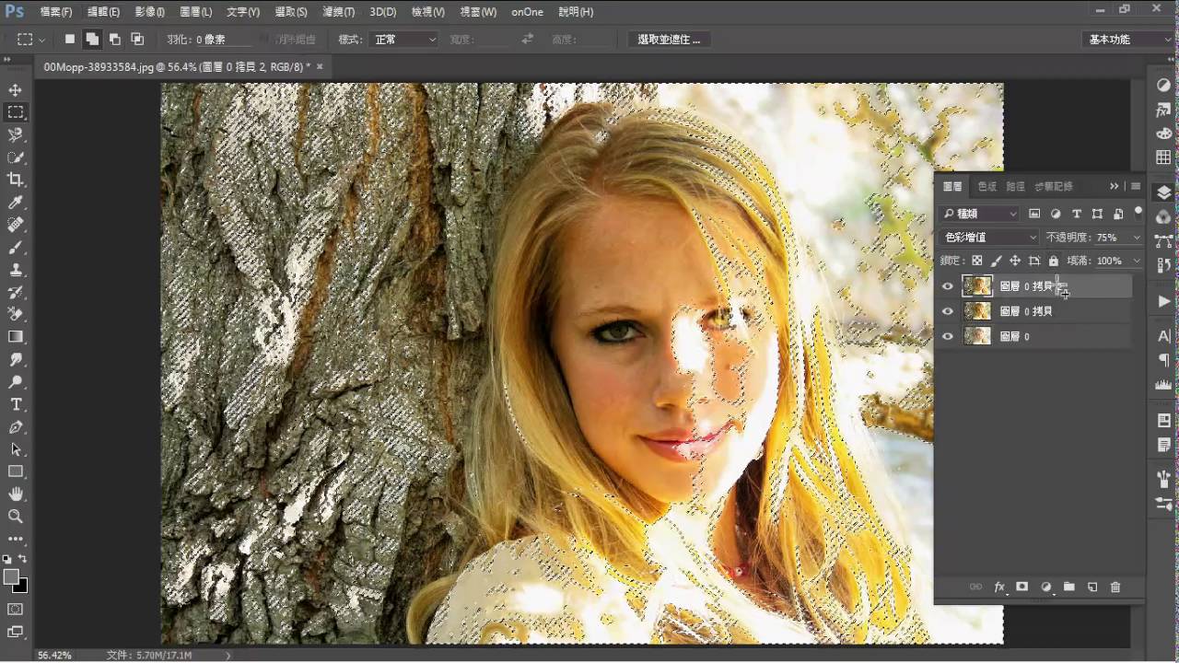Select the Lasso tool

click(x=16, y=134)
